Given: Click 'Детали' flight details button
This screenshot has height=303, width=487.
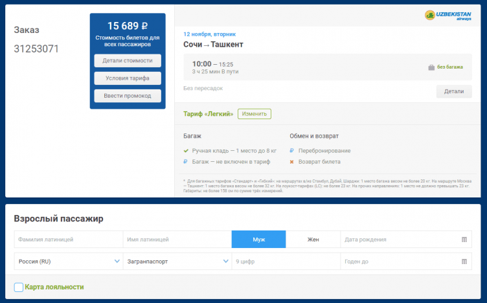Looking at the screenshot, I should coord(454,91).
